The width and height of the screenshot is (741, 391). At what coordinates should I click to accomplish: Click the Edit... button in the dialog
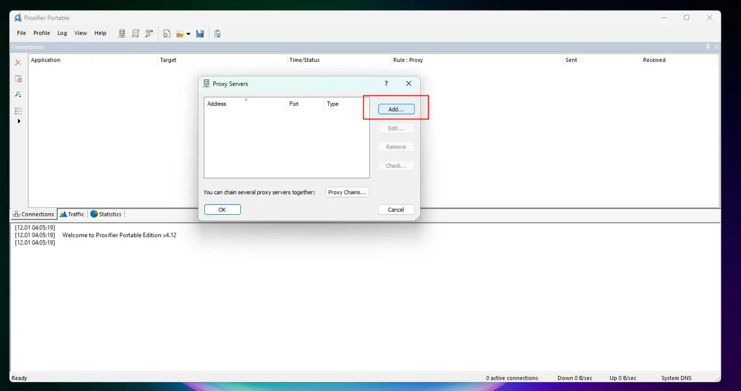point(396,129)
